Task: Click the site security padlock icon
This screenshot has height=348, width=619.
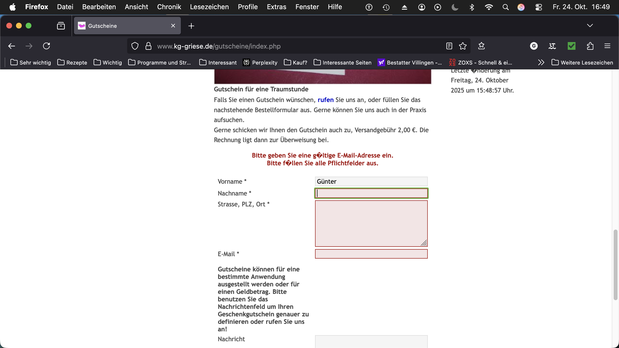Action: pyautogui.click(x=149, y=46)
